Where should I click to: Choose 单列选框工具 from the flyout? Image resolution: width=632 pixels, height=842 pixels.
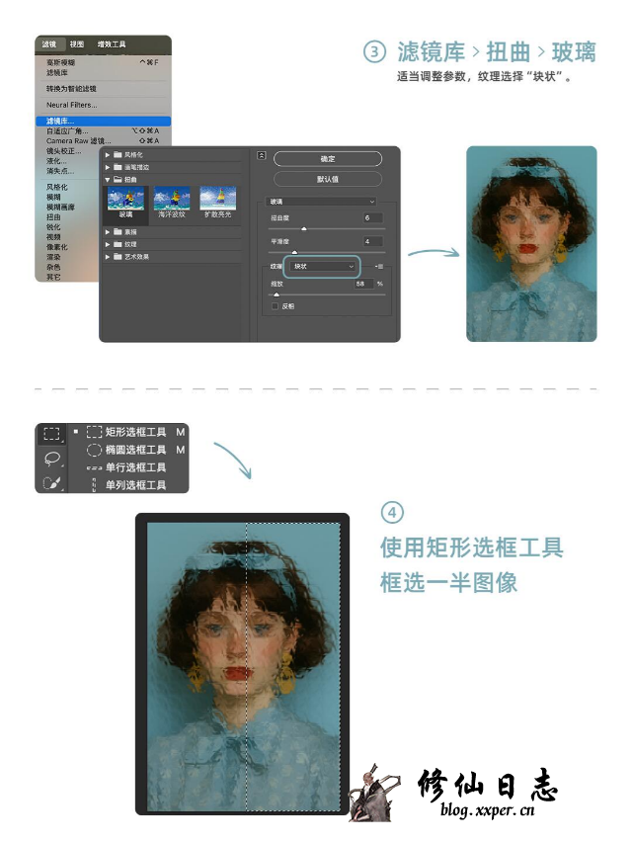[x=126, y=485]
